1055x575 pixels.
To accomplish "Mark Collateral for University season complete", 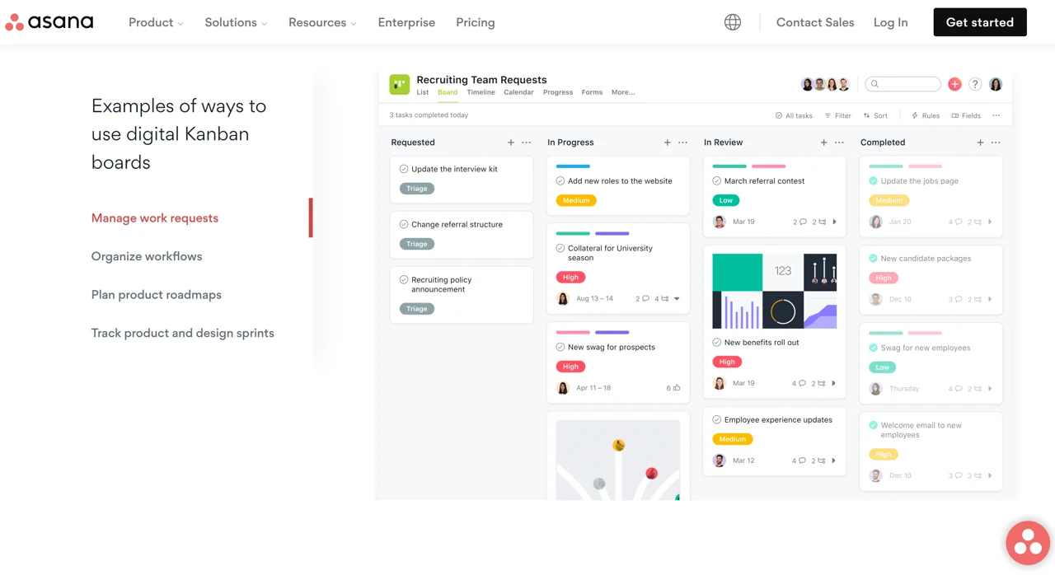I will [x=560, y=248].
